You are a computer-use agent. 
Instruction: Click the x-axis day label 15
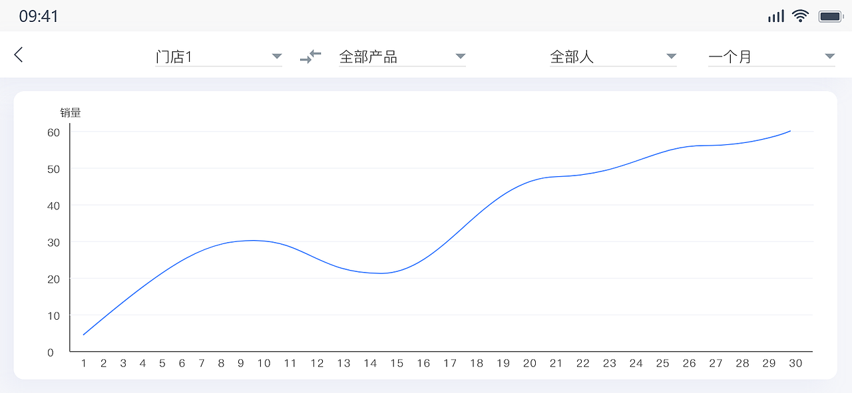click(397, 363)
